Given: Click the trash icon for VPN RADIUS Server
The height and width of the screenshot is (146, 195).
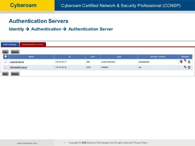Looking at the screenshot, I should tap(189, 67).
